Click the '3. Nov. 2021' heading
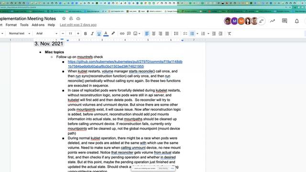Screen dimensions: 306x172 [49, 43]
